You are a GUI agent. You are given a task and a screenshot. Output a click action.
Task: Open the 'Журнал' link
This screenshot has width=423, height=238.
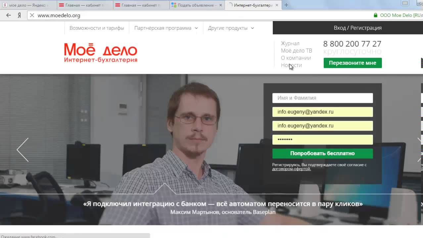click(290, 43)
